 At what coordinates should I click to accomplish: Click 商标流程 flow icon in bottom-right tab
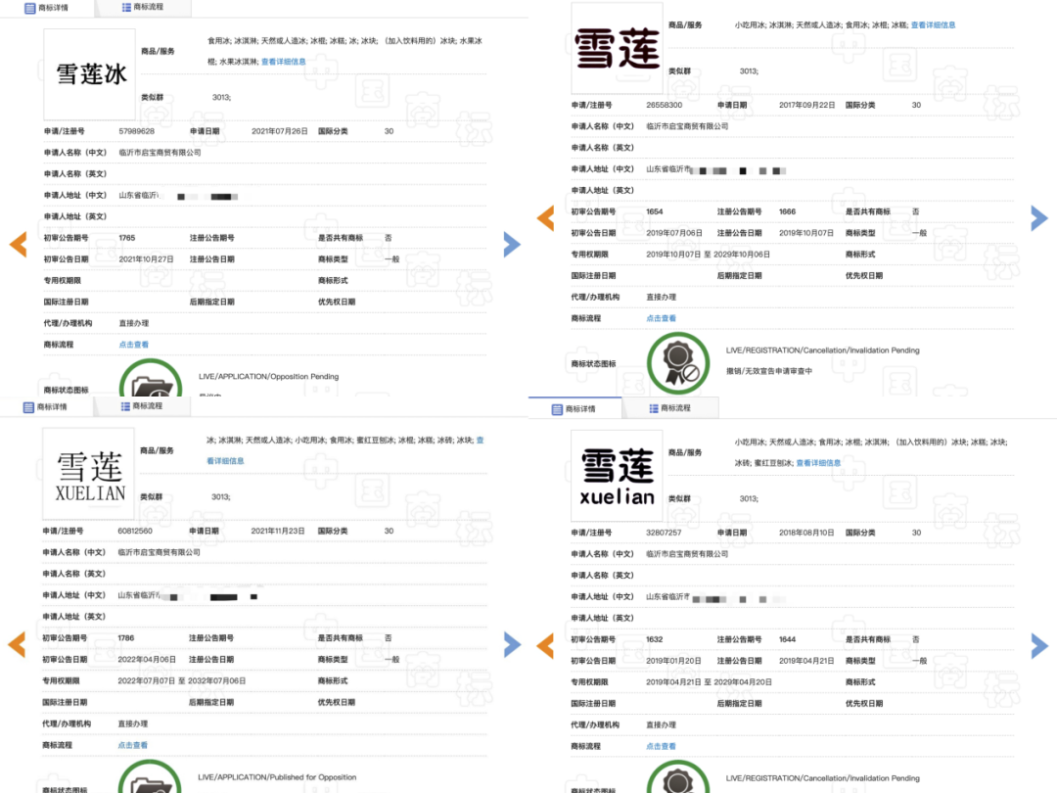(x=653, y=408)
